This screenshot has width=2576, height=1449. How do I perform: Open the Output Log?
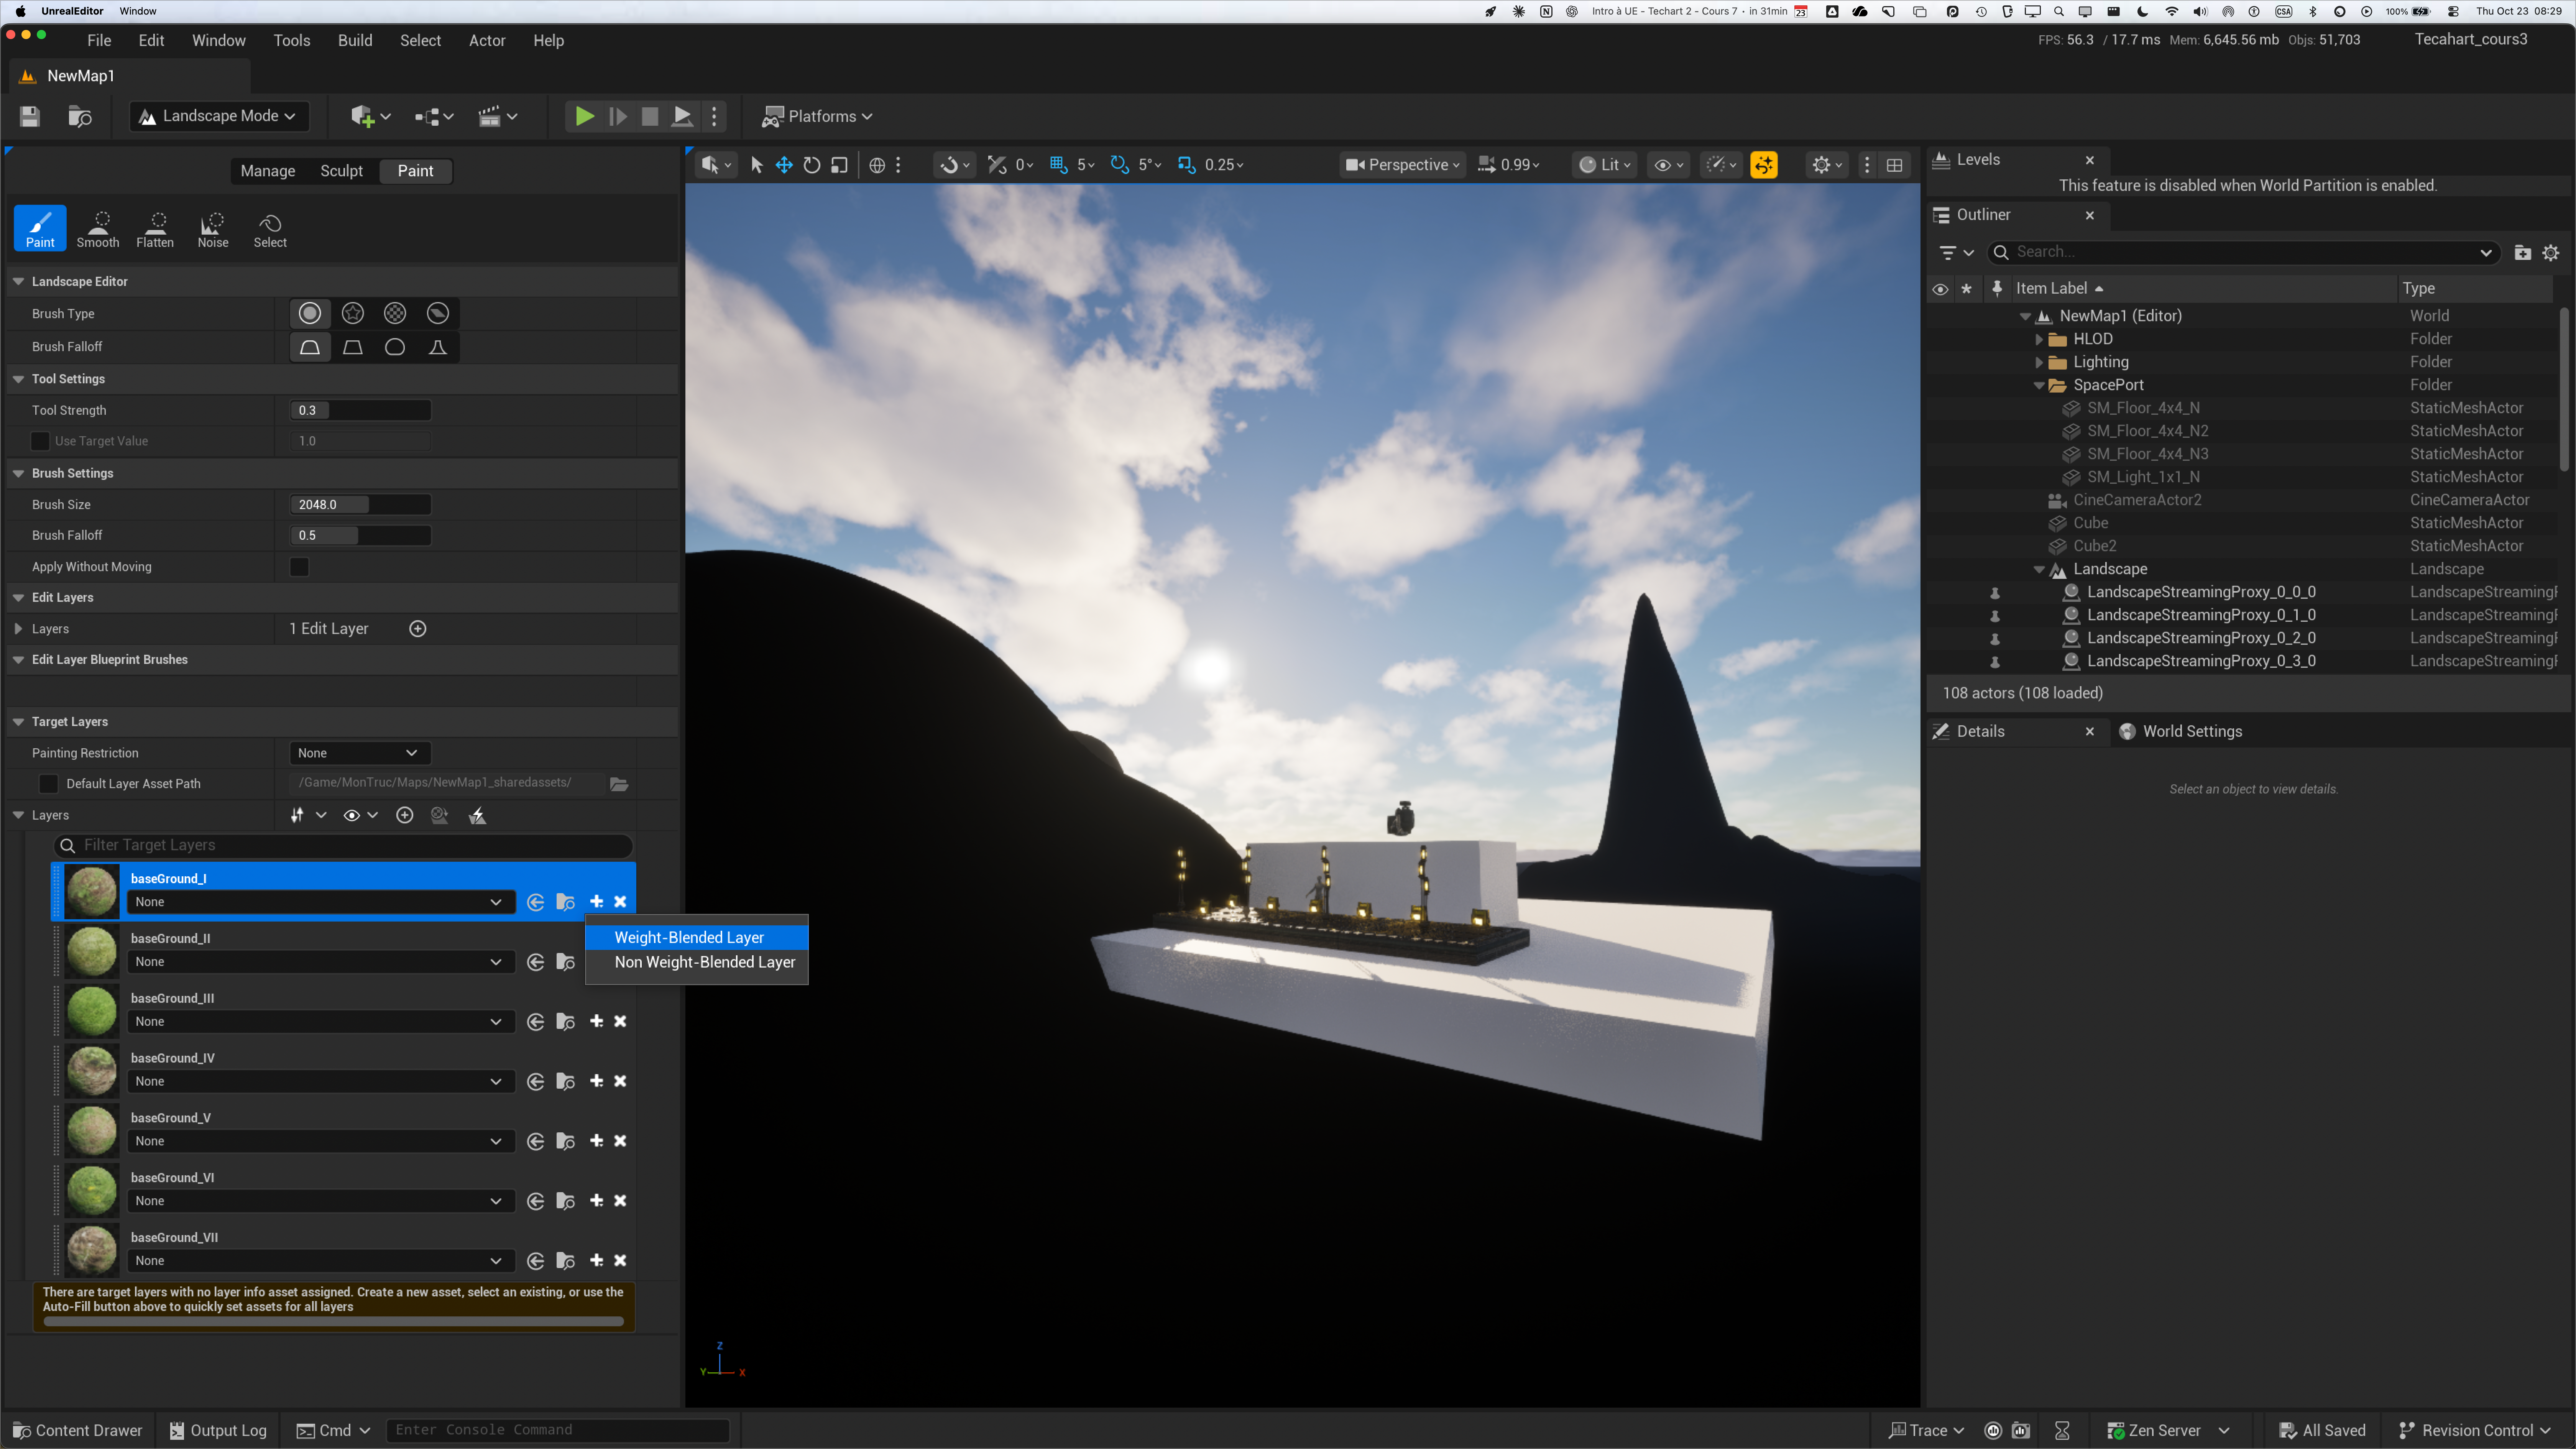218,1431
